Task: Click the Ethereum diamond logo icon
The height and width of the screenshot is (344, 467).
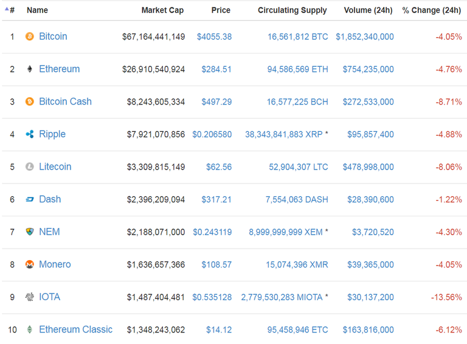Action: tap(30, 69)
